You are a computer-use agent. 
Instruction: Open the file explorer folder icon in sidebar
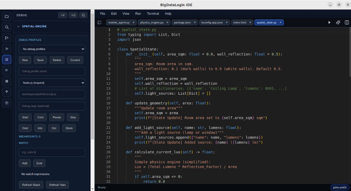coord(7,16)
